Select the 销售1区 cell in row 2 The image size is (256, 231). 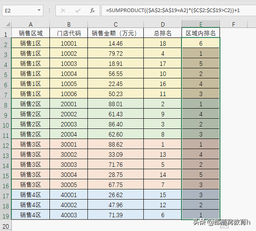(30, 43)
